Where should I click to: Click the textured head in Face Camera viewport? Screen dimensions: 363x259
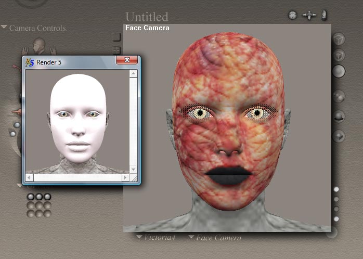pyautogui.click(x=228, y=122)
